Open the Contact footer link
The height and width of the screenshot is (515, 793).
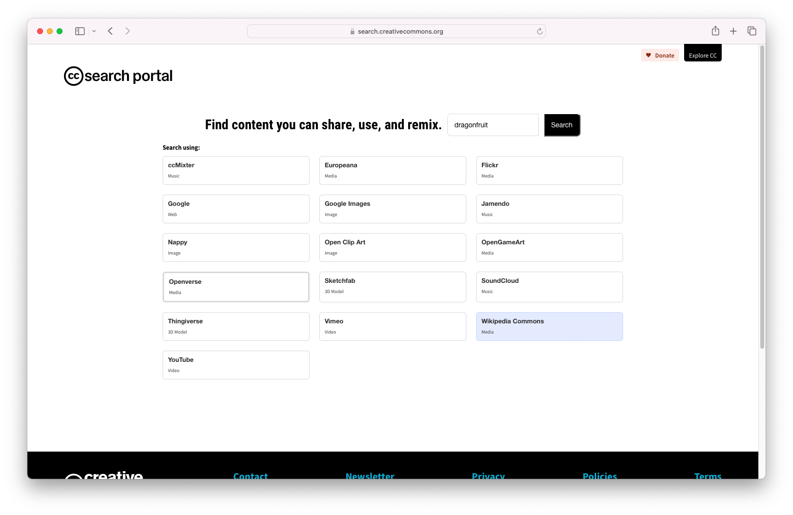[250, 475]
